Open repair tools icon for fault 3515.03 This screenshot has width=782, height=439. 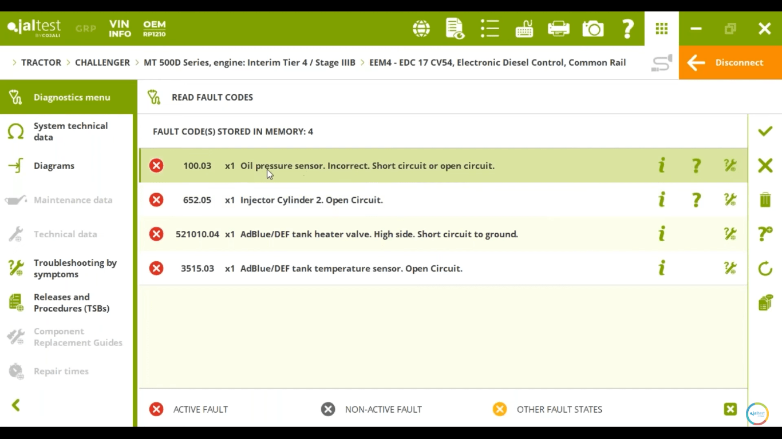point(730,268)
